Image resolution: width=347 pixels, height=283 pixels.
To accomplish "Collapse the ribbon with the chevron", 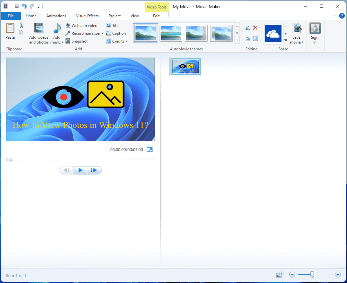I will 334,16.
